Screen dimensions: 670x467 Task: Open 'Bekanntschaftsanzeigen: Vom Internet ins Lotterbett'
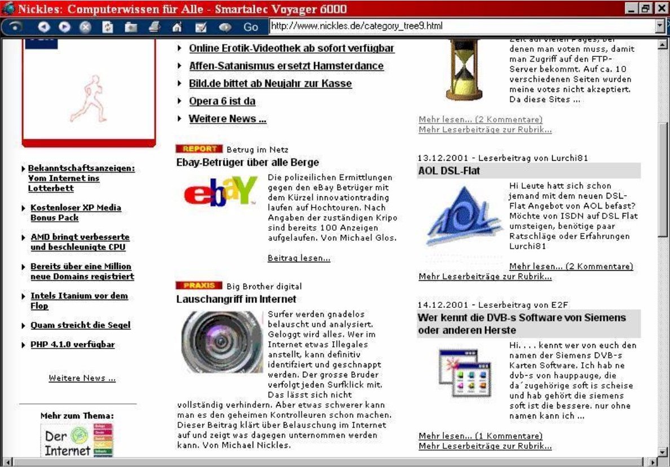81,178
